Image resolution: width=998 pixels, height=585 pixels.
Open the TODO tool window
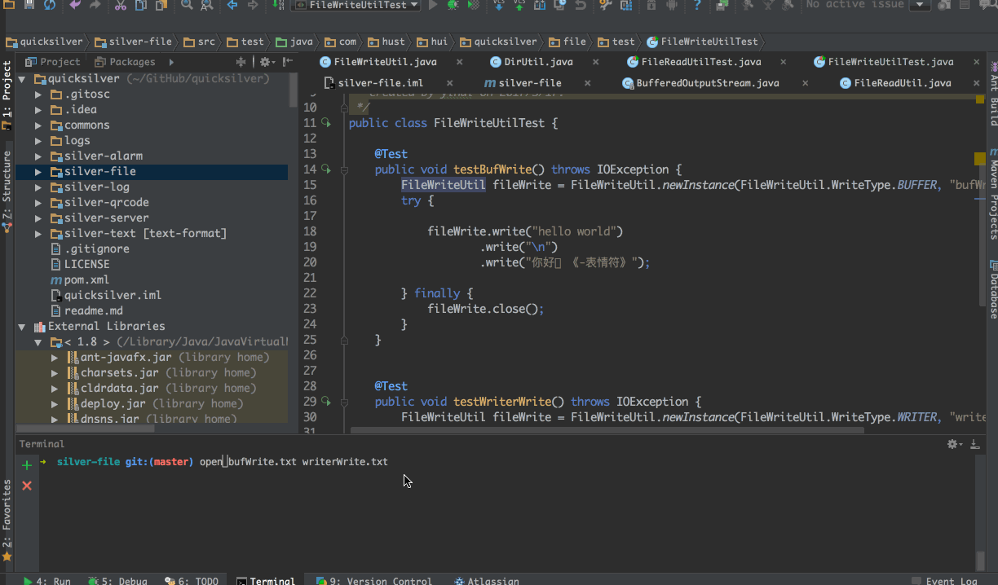click(192, 580)
